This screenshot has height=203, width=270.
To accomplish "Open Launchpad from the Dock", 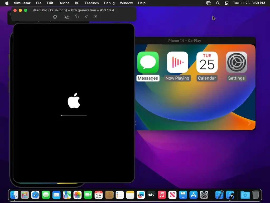I will point(25,195).
